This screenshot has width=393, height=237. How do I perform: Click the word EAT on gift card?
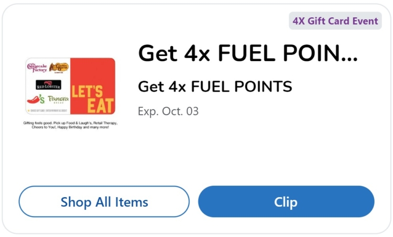tap(101, 106)
